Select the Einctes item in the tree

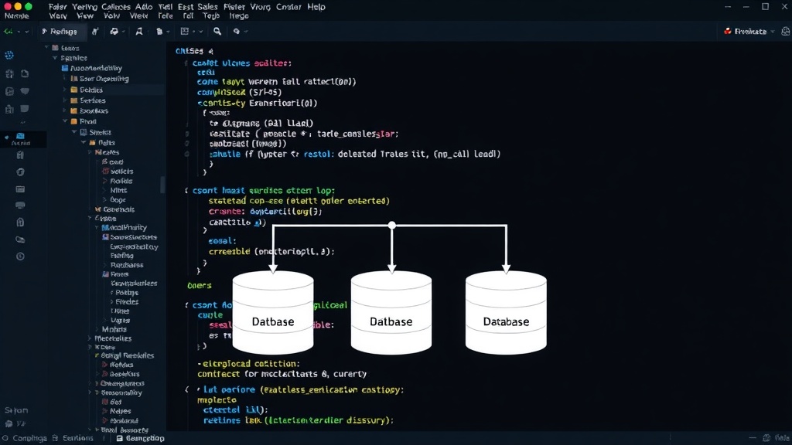[127, 302]
